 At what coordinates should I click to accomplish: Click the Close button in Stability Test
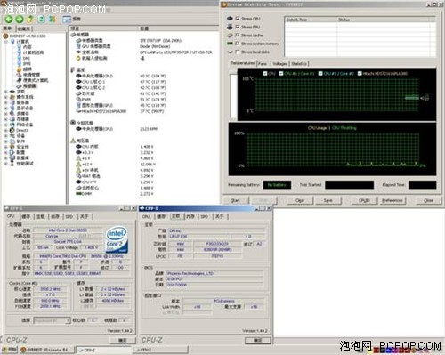point(428,200)
